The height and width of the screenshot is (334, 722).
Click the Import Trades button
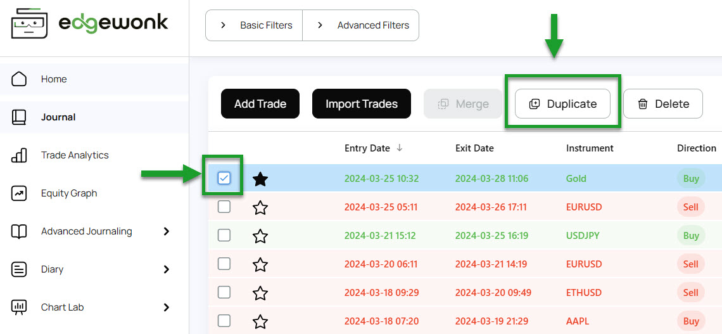[362, 104]
